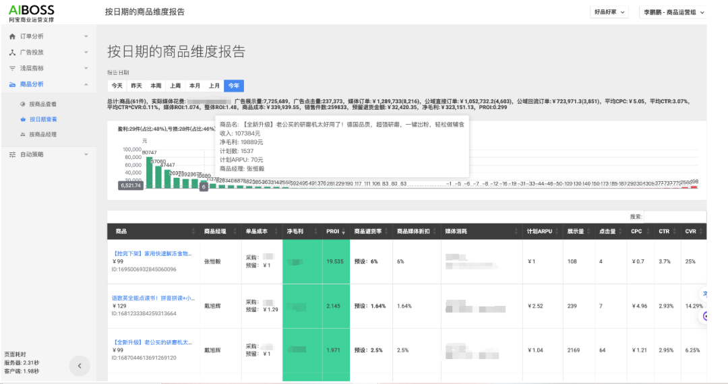Open the 李鹏鹏 - 商品运营组 user dropdown
This screenshot has width=728, height=384.
coord(673,12)
